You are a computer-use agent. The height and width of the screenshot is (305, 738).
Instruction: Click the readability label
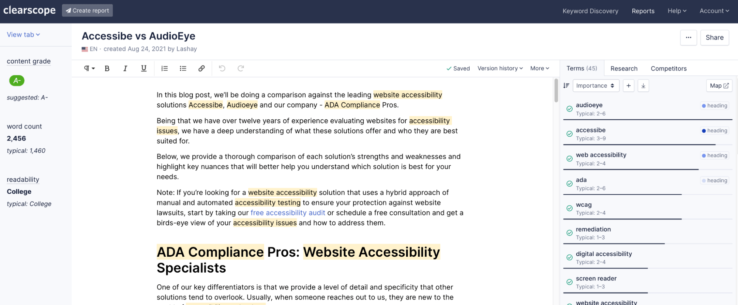[x=23, y=179]
